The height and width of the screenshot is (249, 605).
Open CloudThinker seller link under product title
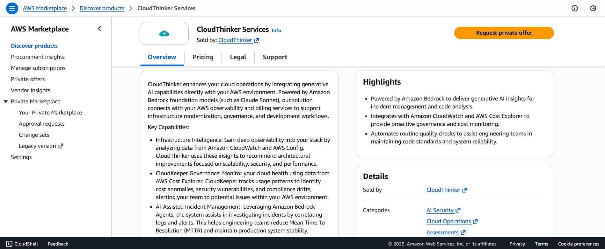pos(235,40)
